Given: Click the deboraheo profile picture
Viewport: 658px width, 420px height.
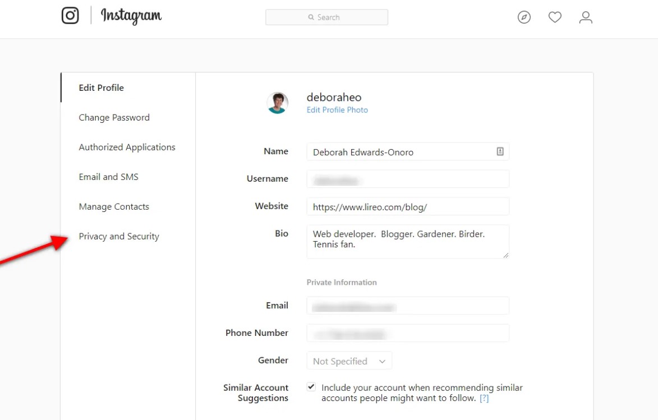Looking at the screenshot, I should pos(277,103).
